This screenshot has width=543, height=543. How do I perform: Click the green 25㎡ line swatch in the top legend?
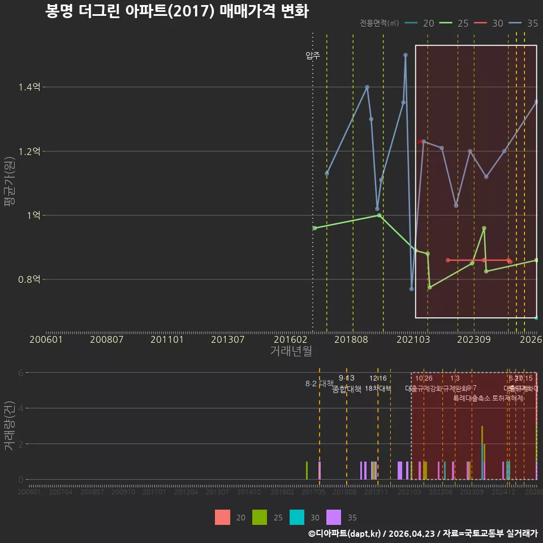[446, 23]
